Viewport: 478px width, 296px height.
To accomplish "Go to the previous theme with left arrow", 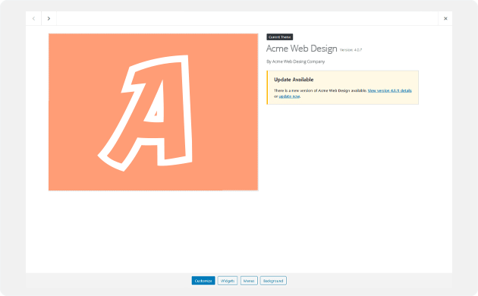I will [33, 19].
